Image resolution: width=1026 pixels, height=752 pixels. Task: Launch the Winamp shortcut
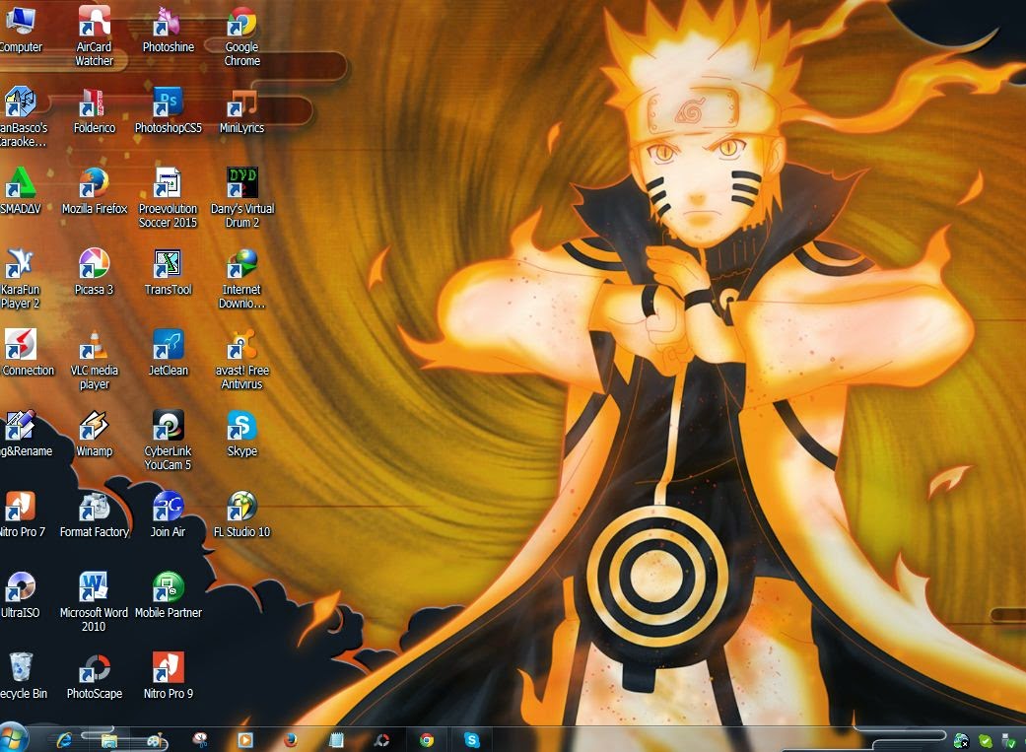[95, 434]
